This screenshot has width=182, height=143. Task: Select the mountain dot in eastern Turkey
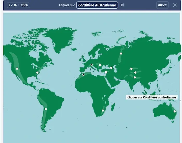(106, 72)
